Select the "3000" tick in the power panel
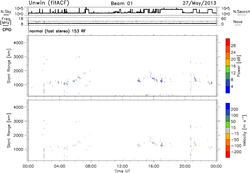The width and height of the screenshot is (250, 173). (18, 57)
